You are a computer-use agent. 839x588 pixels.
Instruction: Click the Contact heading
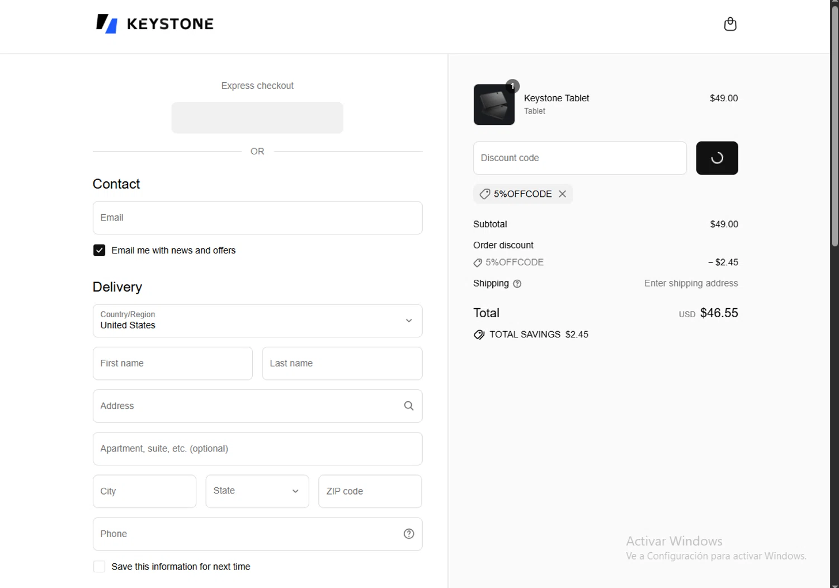[x=116, y=184]
